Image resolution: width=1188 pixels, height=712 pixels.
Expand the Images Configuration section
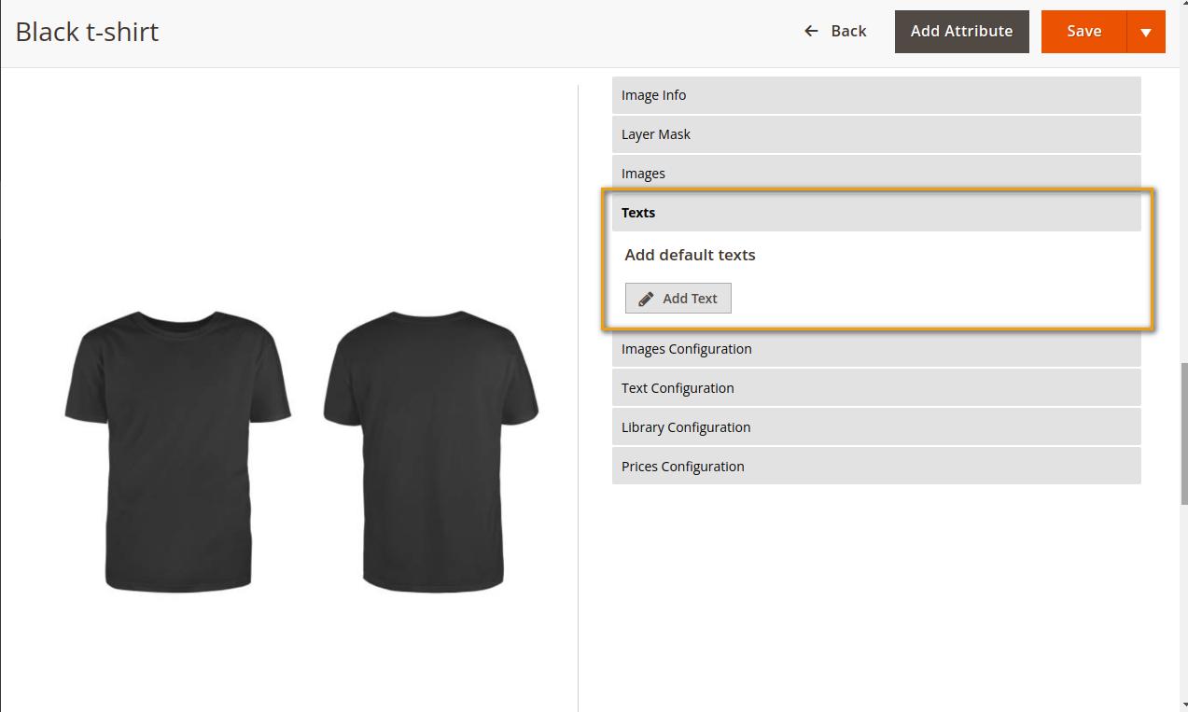pos(876,349)
